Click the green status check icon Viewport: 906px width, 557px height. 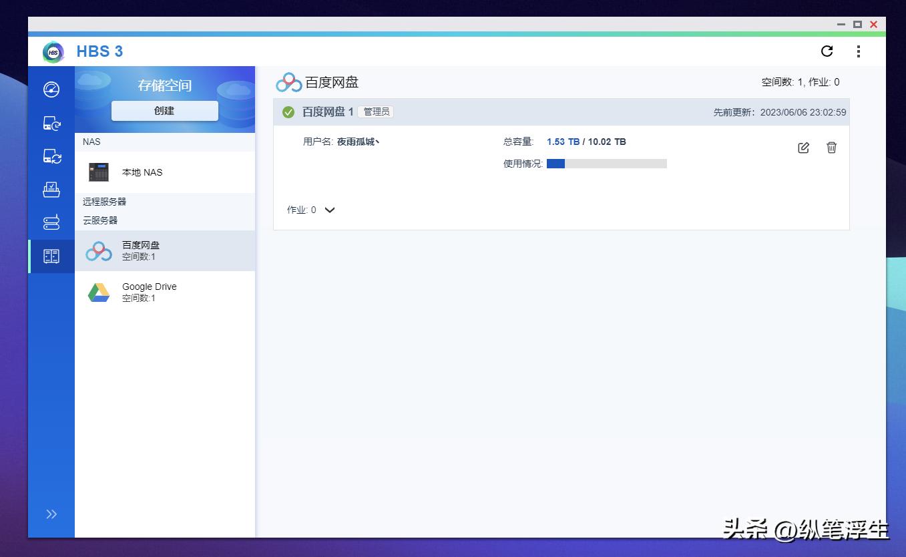tap(288, 112)
